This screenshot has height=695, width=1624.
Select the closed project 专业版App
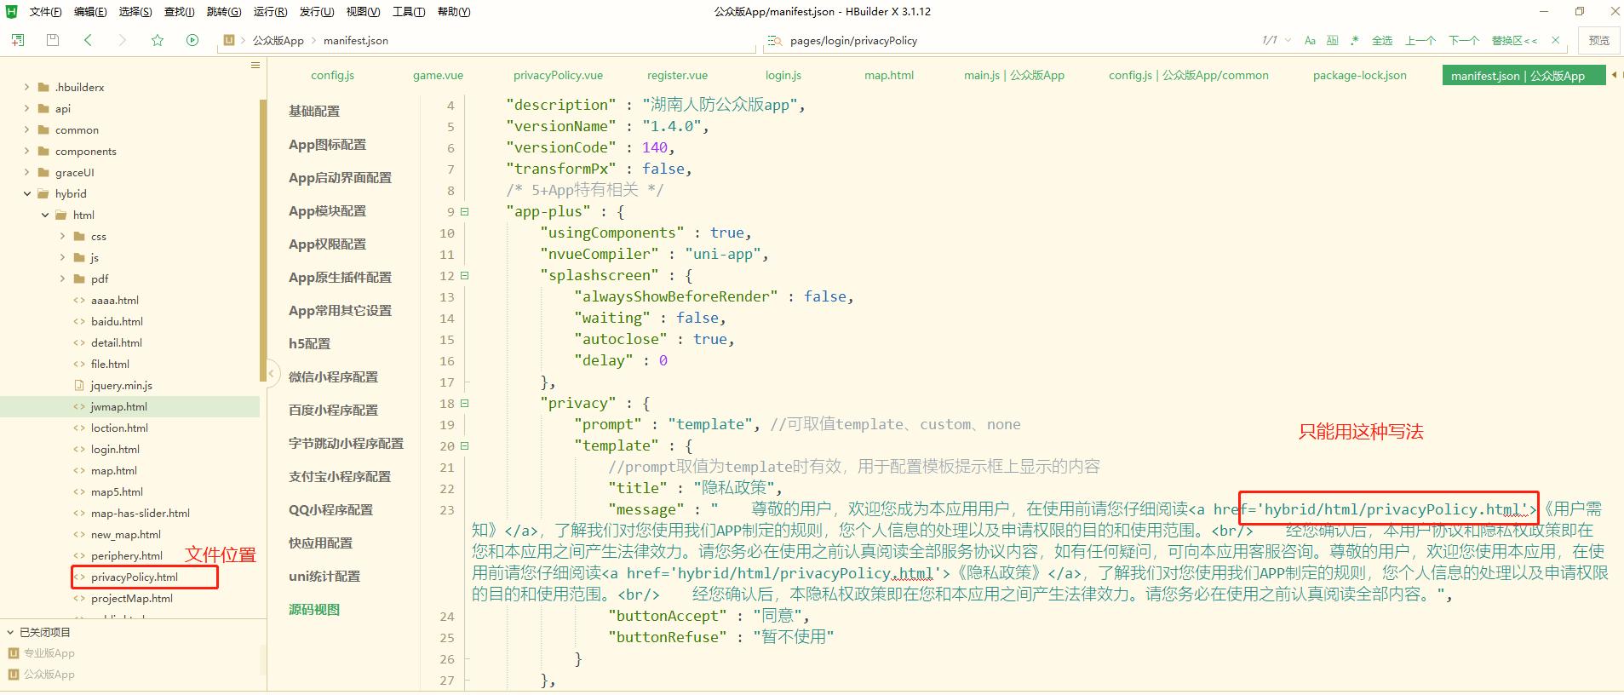click(x=49, y=653)
